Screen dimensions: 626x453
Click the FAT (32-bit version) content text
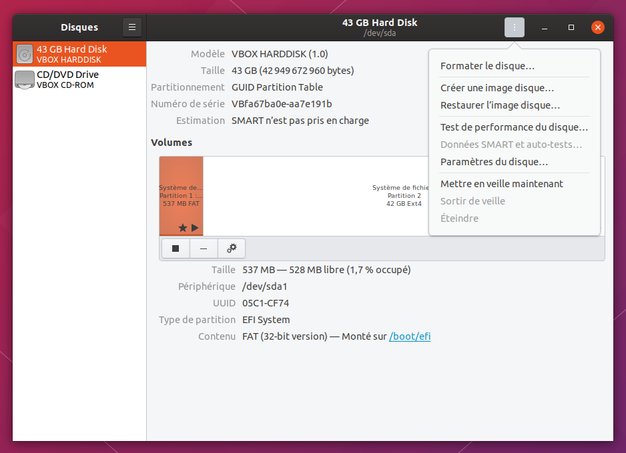(x=285, y=336)
